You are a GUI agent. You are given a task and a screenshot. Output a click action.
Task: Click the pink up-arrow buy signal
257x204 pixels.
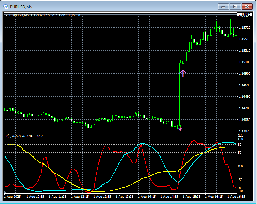click(183, 73)
